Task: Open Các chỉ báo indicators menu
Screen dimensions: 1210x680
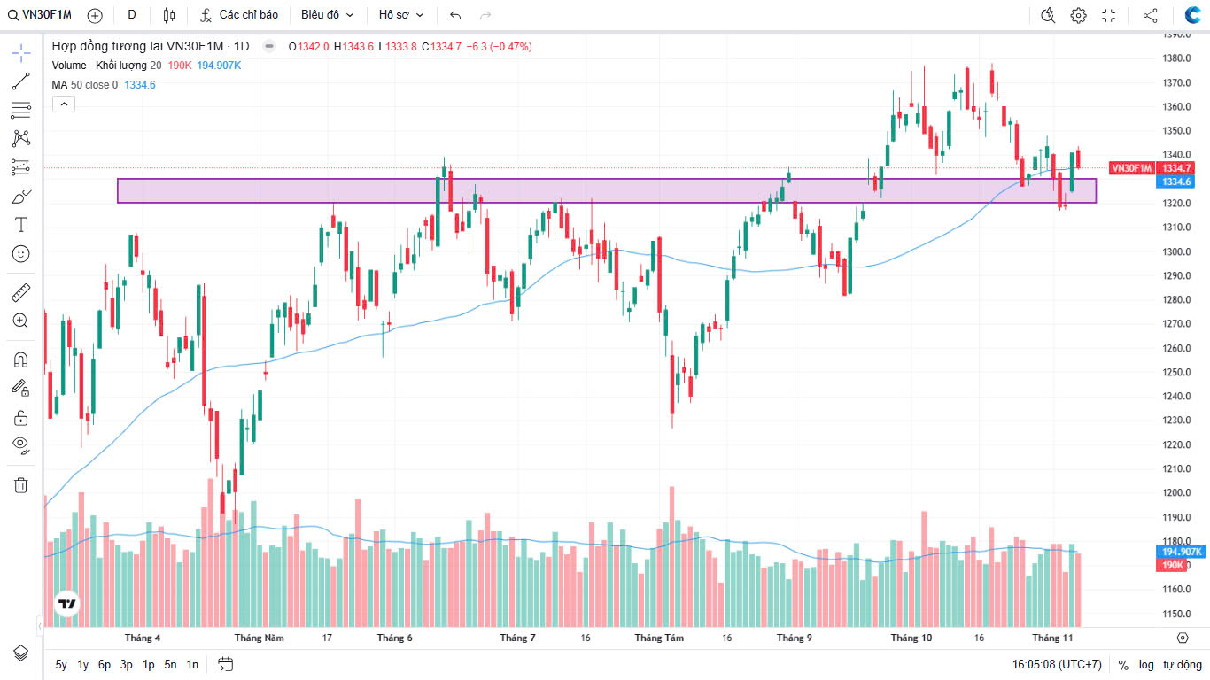Action: tap(239, 15)
